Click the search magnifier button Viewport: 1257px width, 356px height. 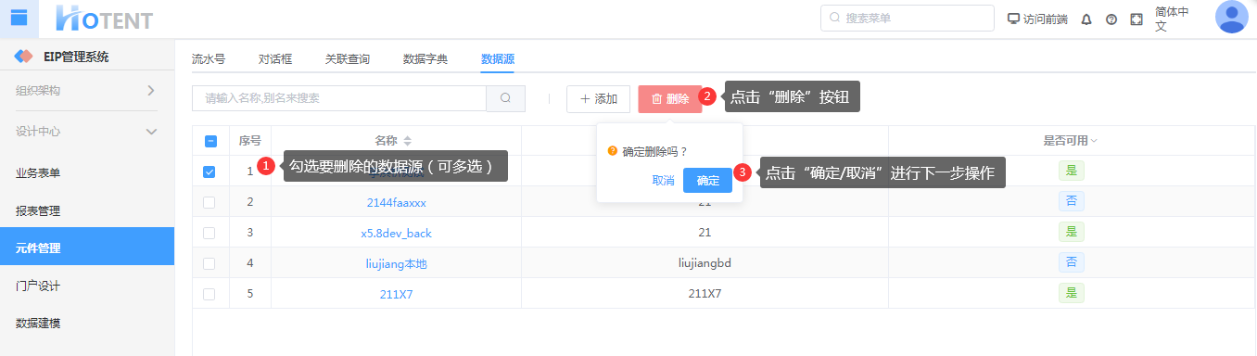(x=505, y=98)
